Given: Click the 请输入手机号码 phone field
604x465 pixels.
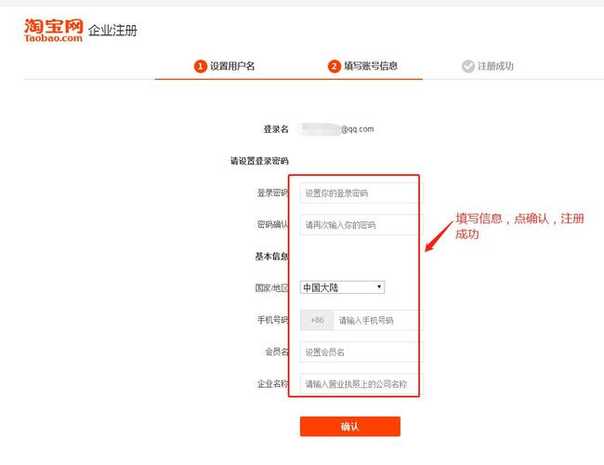Looking at the screenshot, I should [x=378, y=320].
